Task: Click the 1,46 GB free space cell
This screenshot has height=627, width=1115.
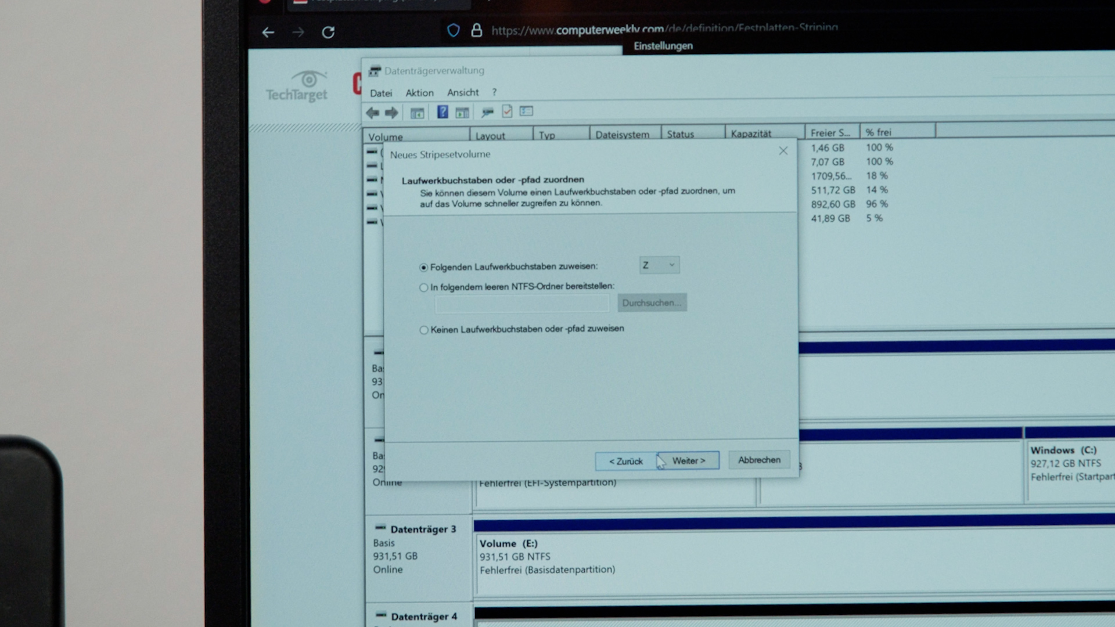Action: click(x=828, y=148)
